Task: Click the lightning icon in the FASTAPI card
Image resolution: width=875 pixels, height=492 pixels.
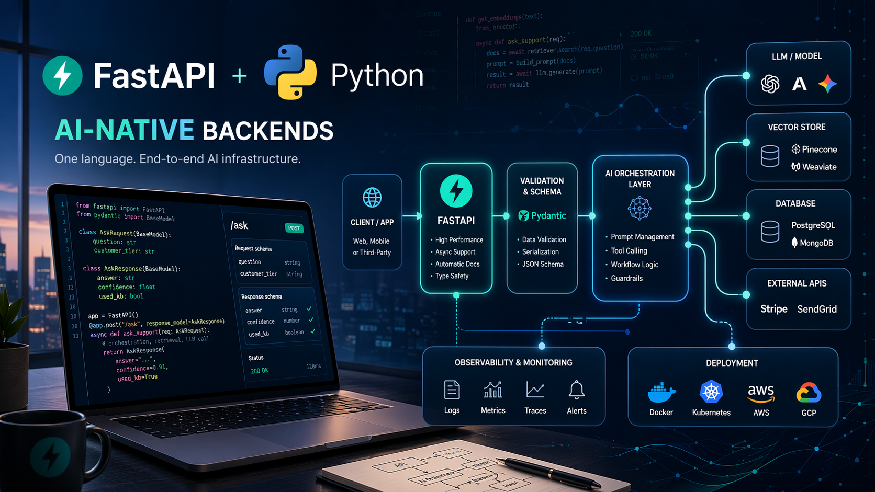Action: pos(456,191)
